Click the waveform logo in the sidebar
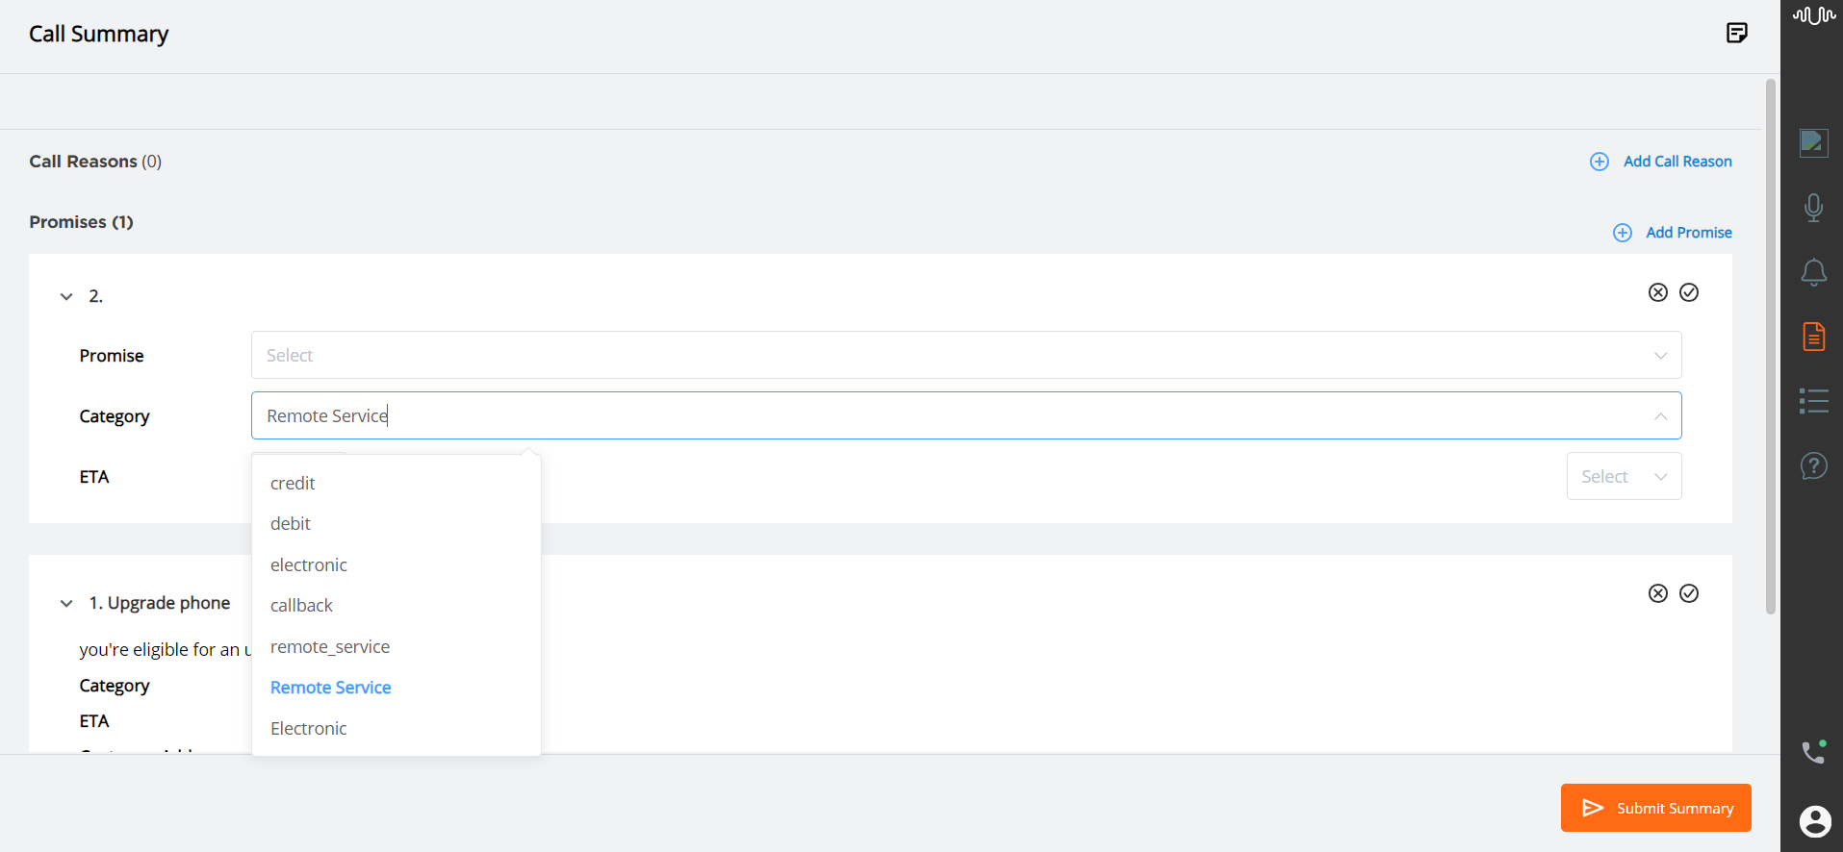The width and height of the screenshot is (1843, 852). click(x=1813, y=15)
